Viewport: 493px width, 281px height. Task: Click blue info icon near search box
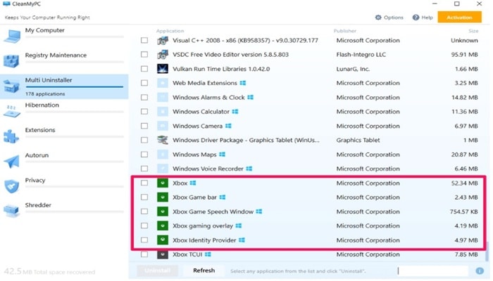(x=480, y=270)
